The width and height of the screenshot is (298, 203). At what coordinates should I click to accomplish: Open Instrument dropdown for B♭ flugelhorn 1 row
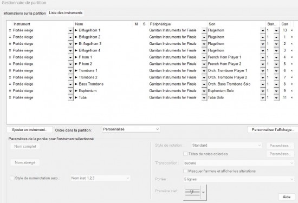70,30
